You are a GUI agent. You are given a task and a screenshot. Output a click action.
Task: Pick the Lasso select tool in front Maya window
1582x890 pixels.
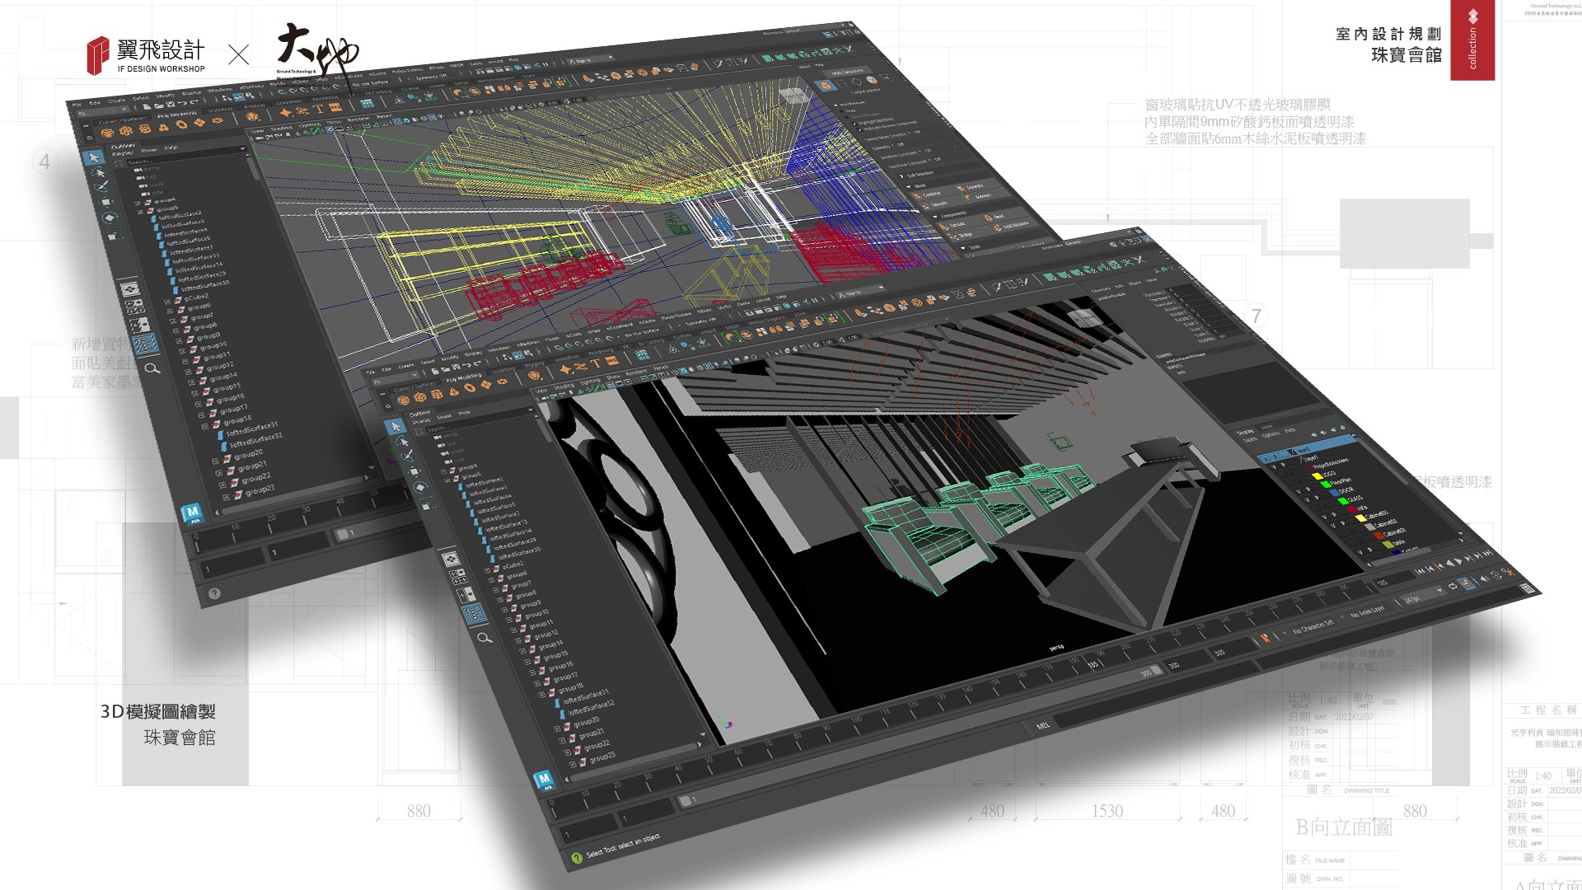tap(402, 442)
